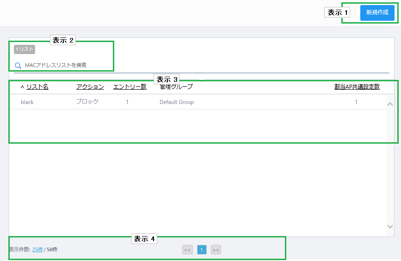Sort the table by エントリー数 column
The width and height of the screenshot is (401, 261).
click(130, 87)
